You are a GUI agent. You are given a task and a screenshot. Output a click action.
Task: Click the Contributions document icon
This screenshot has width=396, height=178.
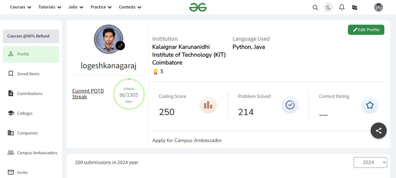pyautogui.click(x=11, y=94)
